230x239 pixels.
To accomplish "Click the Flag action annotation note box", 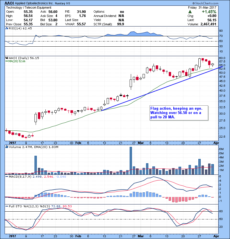I will [179, 113].
